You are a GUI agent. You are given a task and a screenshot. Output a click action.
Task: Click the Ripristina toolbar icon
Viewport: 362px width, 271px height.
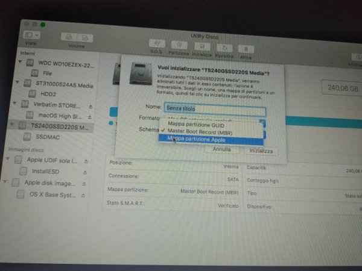tap(224, 48)
